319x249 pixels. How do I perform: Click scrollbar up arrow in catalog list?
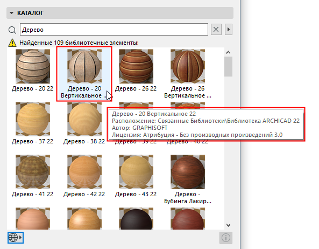pos(228,52)
